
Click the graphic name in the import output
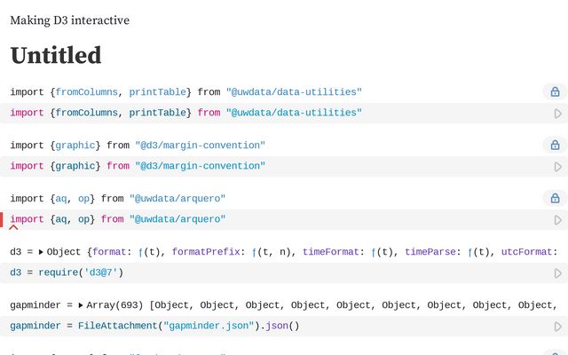(x=75, y=146)
